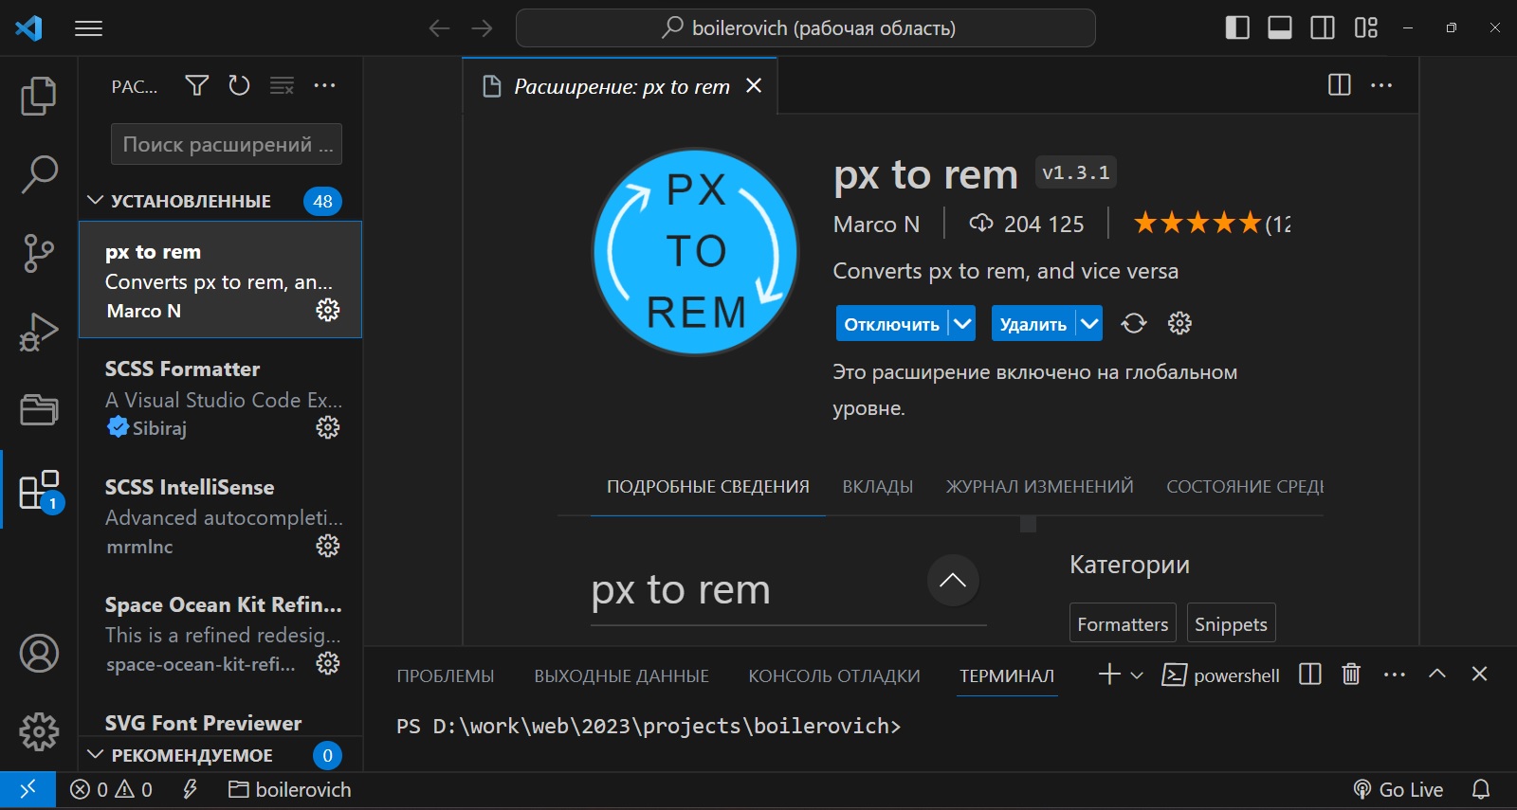
Task: Switch to ВКЛАДЫ tab
Action: coord(878,487)
